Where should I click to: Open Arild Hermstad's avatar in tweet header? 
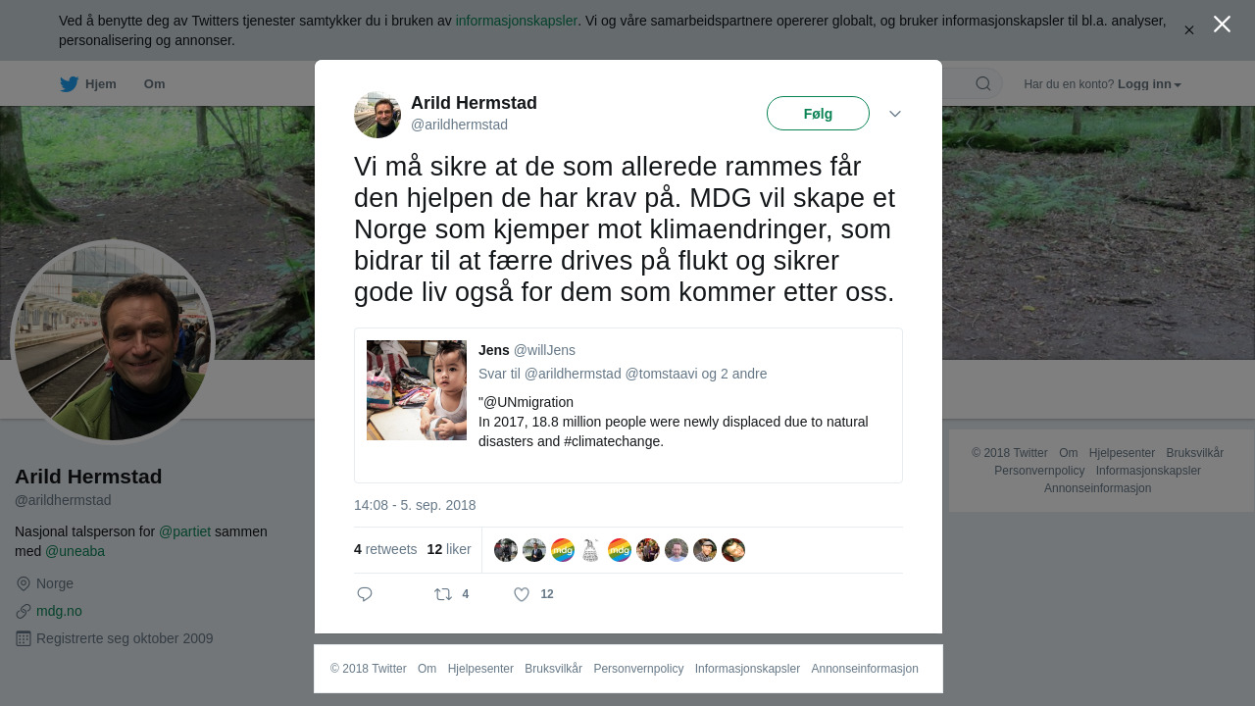(377, 115)
